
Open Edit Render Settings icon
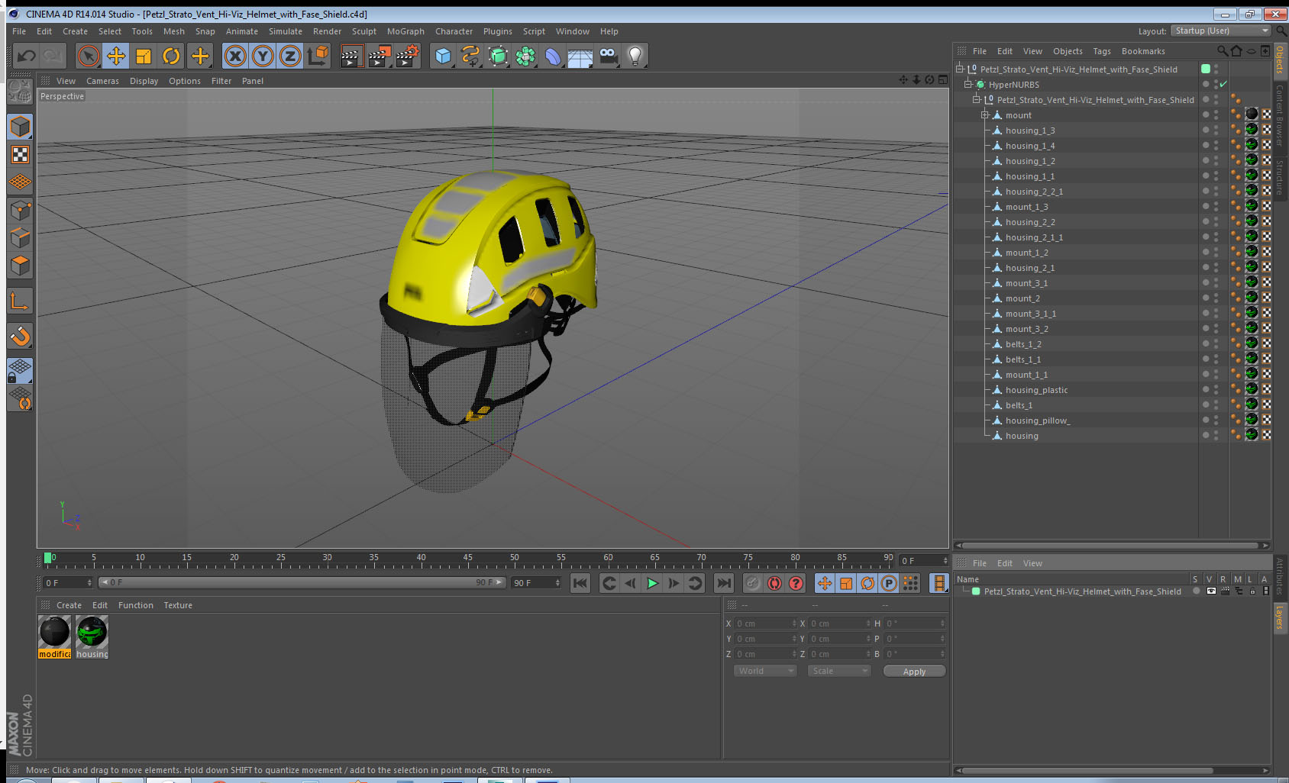[408, 56]
